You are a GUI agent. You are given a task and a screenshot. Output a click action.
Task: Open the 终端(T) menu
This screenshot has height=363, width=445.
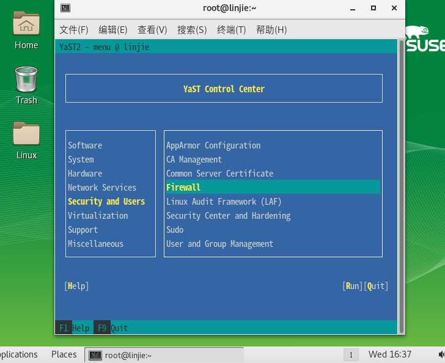click(x=231, y=29)
